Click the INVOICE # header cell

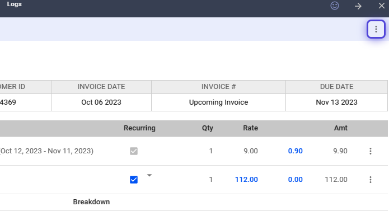(218, 87)
